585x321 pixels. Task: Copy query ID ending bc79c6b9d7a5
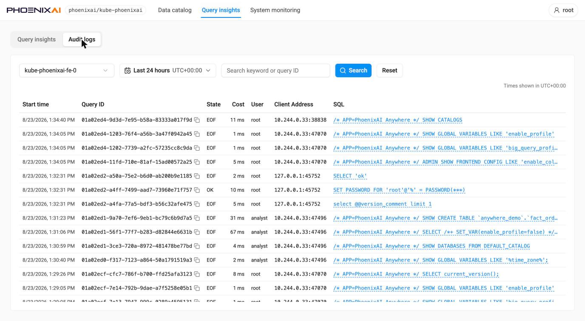[x=197, y=218]
